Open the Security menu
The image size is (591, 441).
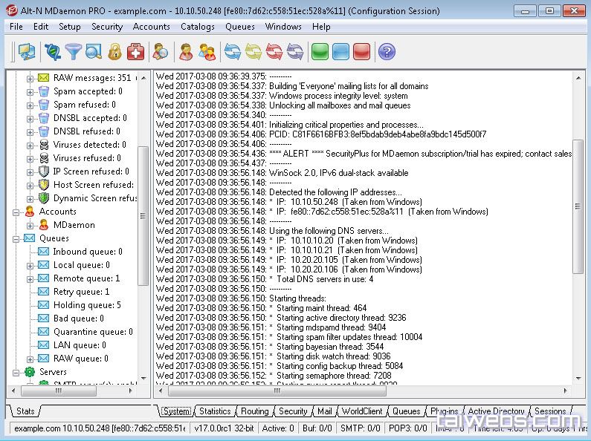106,27
